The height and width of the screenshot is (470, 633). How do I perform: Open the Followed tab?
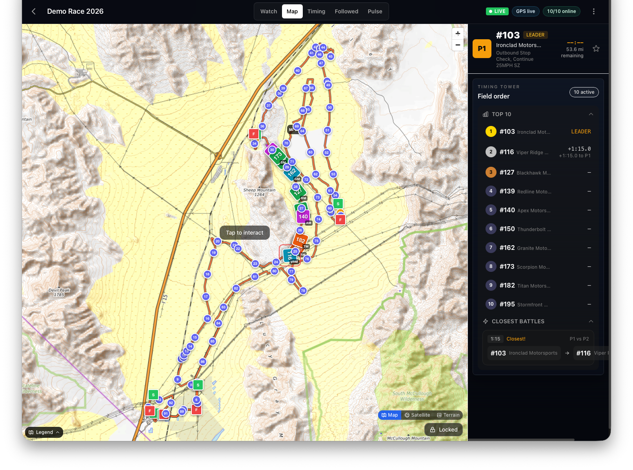346,11
